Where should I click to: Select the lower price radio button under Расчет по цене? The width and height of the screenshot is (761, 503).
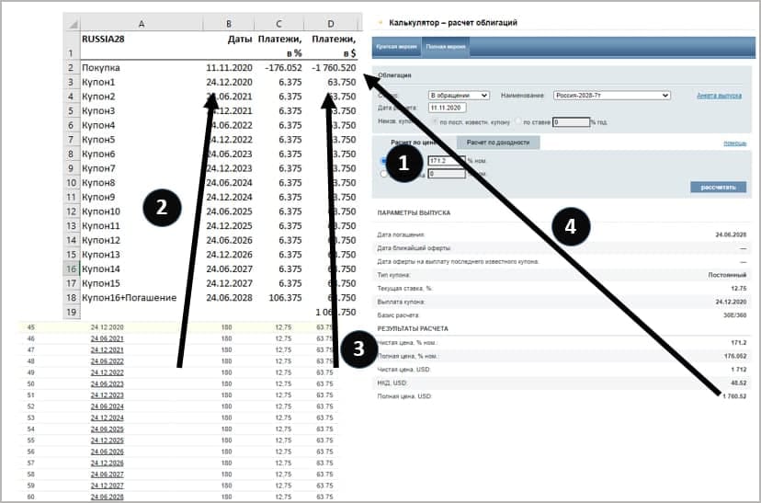pyautogui.click(x=384, y=173)
